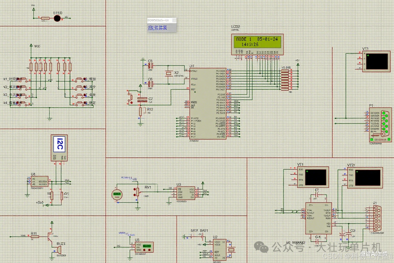The height and width of the screenshot is (263, 394).
Task: Select the U5 temperature sensor
Action: pos(144,247)
